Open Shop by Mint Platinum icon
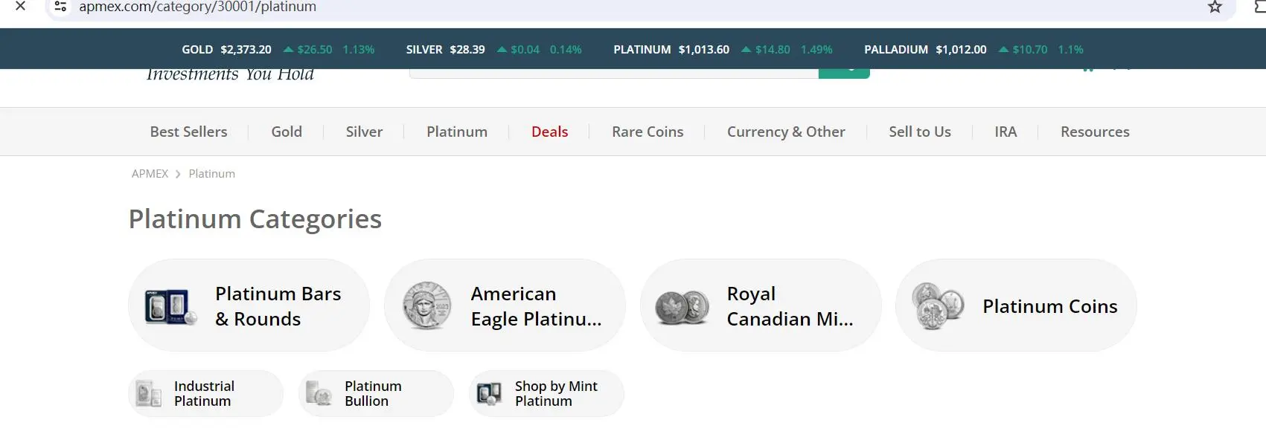Image resolution: width=1266 pixels, height=440 pixels. point(489,393)
